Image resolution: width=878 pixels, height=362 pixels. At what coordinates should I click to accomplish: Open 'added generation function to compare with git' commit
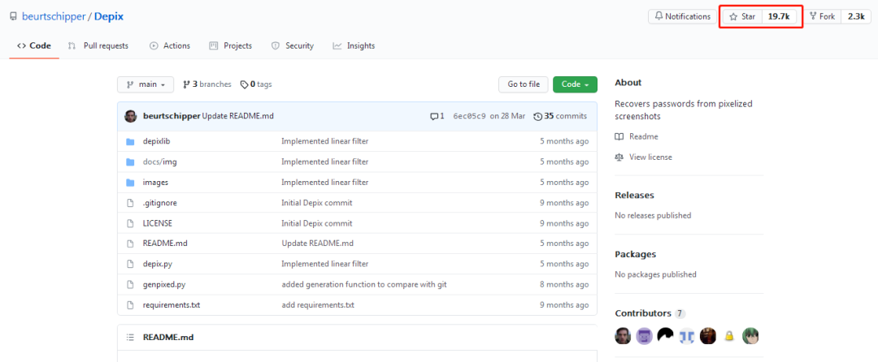364,284
